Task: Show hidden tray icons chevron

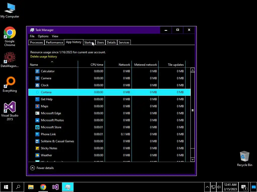Action: pos(207,187)
